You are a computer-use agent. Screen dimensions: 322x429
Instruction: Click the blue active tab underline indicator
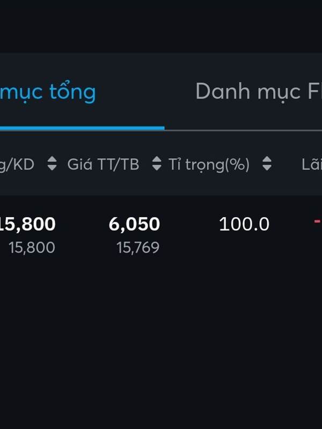tap(82, 128)
